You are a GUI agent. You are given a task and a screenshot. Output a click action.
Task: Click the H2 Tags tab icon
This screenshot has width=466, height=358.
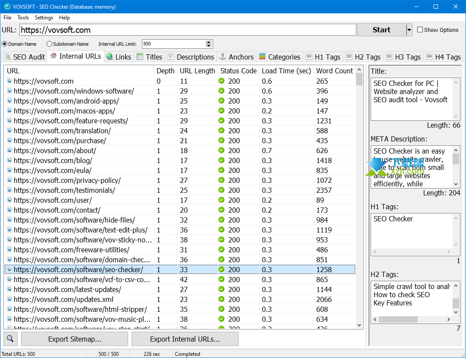click(349, 57)
